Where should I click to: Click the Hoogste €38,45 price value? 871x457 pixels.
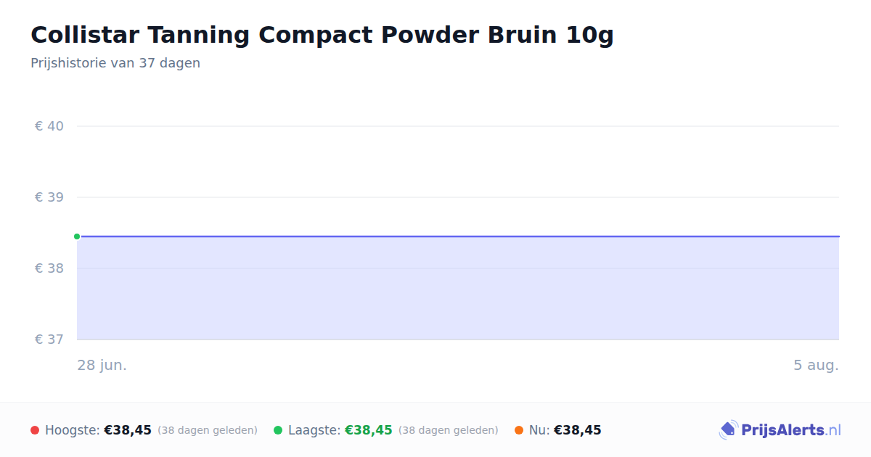(128, 430)
